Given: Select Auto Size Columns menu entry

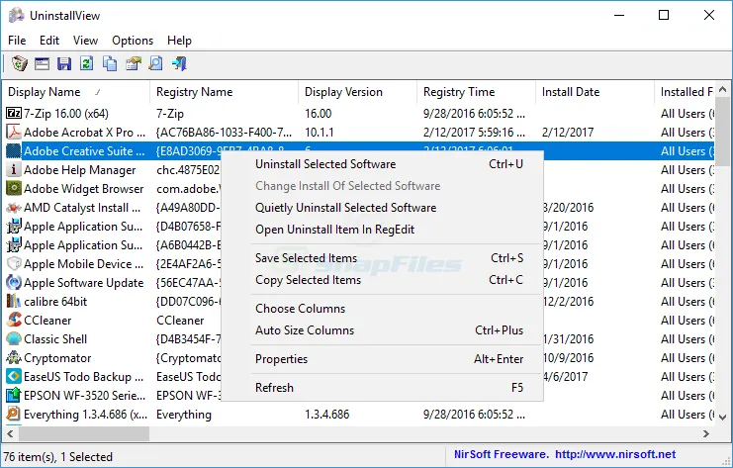Looking at the screenshot, I should (x=383, y=330).
